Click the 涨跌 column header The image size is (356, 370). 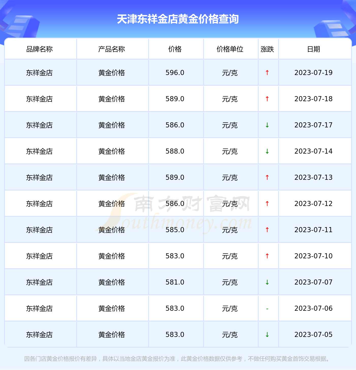tap(267, 49)
